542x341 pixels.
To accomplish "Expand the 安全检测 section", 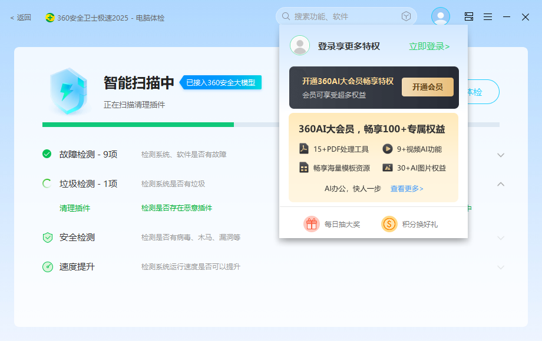I will (x=501, y=237).
